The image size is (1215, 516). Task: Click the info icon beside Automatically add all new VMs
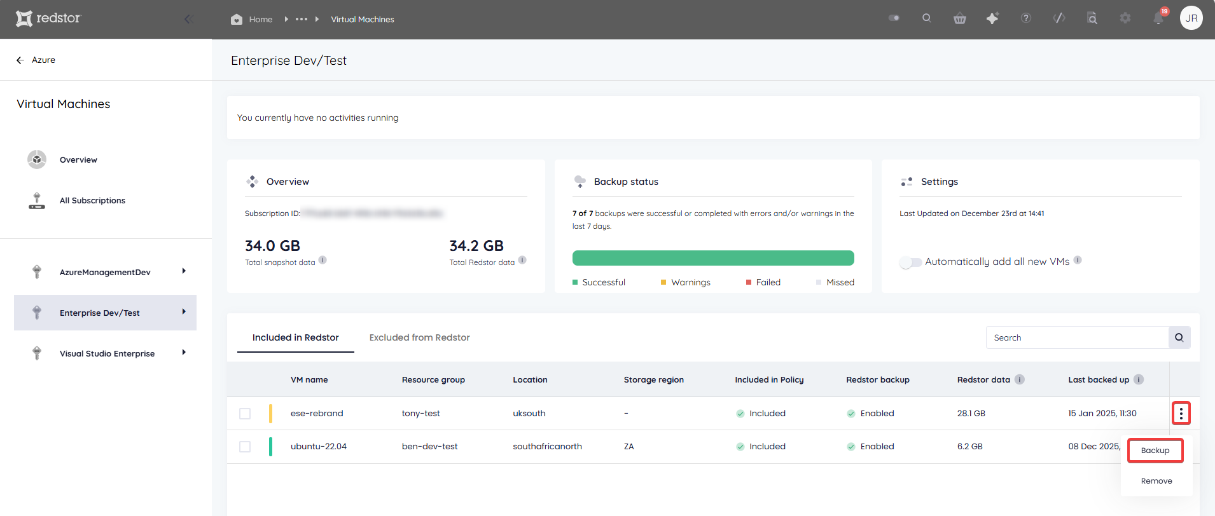point(1078,260)
